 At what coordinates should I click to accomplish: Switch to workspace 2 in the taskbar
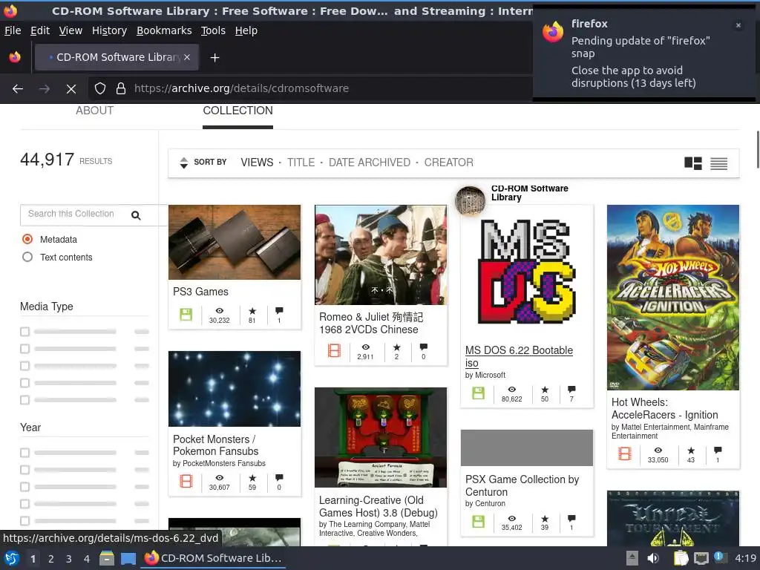tap(51, 559)
